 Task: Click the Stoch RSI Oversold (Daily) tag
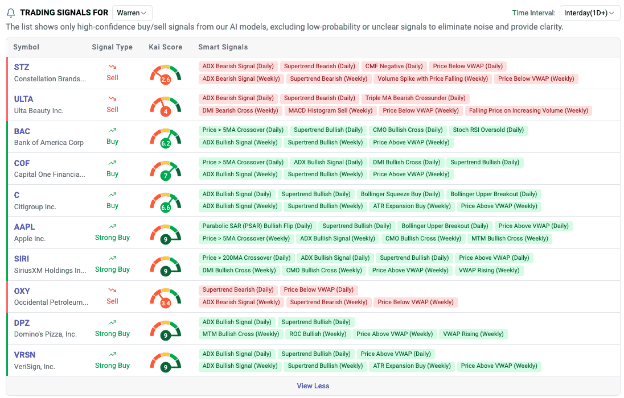coord(488,130)
